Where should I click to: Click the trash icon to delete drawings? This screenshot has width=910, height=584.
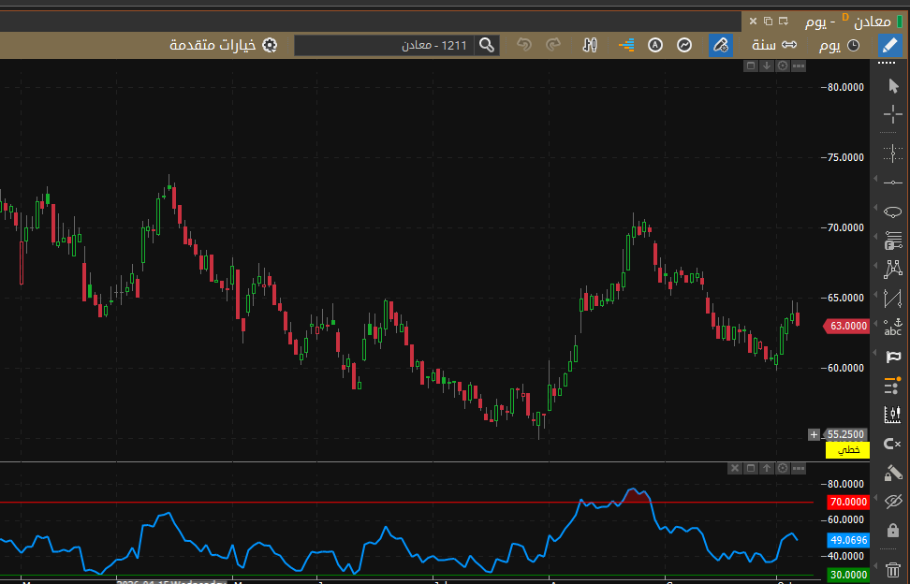tap(892, 570)
